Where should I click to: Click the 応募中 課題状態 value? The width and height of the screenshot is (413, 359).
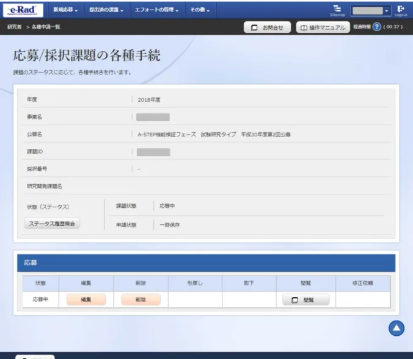pyautogui.click(x=167, y=206)
